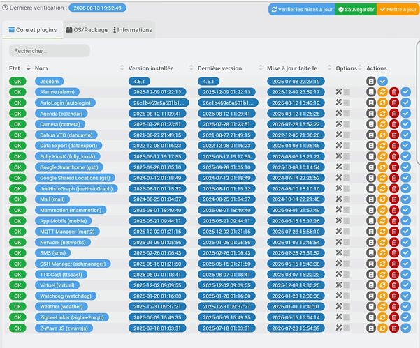Screen dimensions: 420x348
Task: Reinstall the JeeHistoGraph plugin
Action: tap(382, 189)
